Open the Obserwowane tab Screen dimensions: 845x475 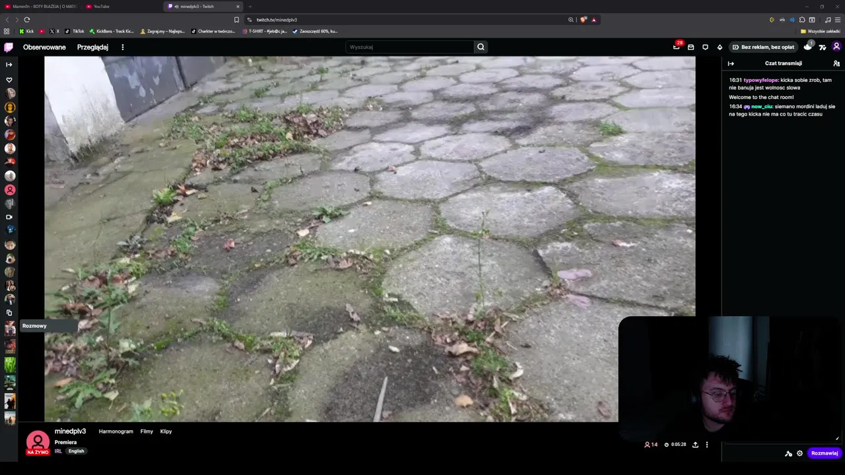(44, 47)
